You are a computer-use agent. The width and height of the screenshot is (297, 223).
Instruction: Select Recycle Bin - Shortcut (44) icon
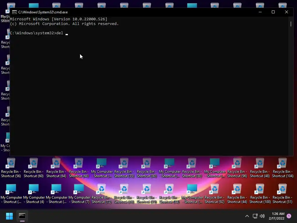point(237,194)
